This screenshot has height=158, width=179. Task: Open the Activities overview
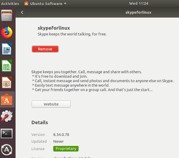[10, 4]
